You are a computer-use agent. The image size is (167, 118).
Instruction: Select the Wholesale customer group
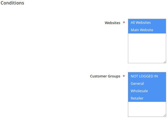click(x=147, y=91)
